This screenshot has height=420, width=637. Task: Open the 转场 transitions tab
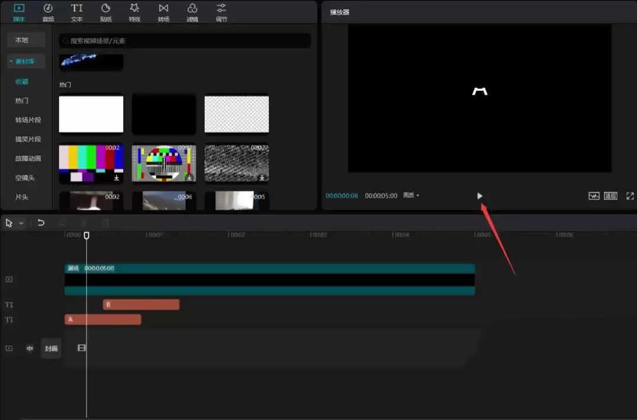point(163,12)
